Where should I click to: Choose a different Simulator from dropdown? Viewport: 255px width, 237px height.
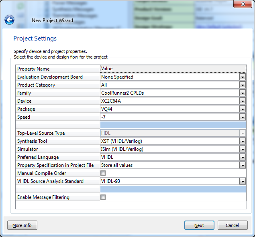coord(242,149)
